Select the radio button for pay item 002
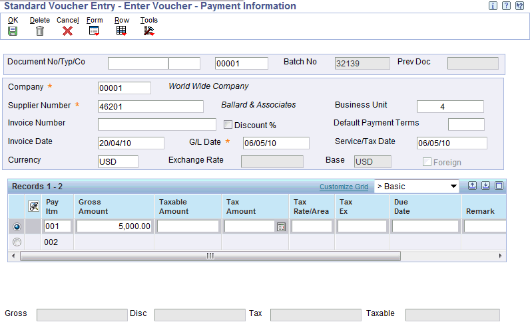This screenshot has width=530, height=326. pyautogui.click(x=17, y=242)
